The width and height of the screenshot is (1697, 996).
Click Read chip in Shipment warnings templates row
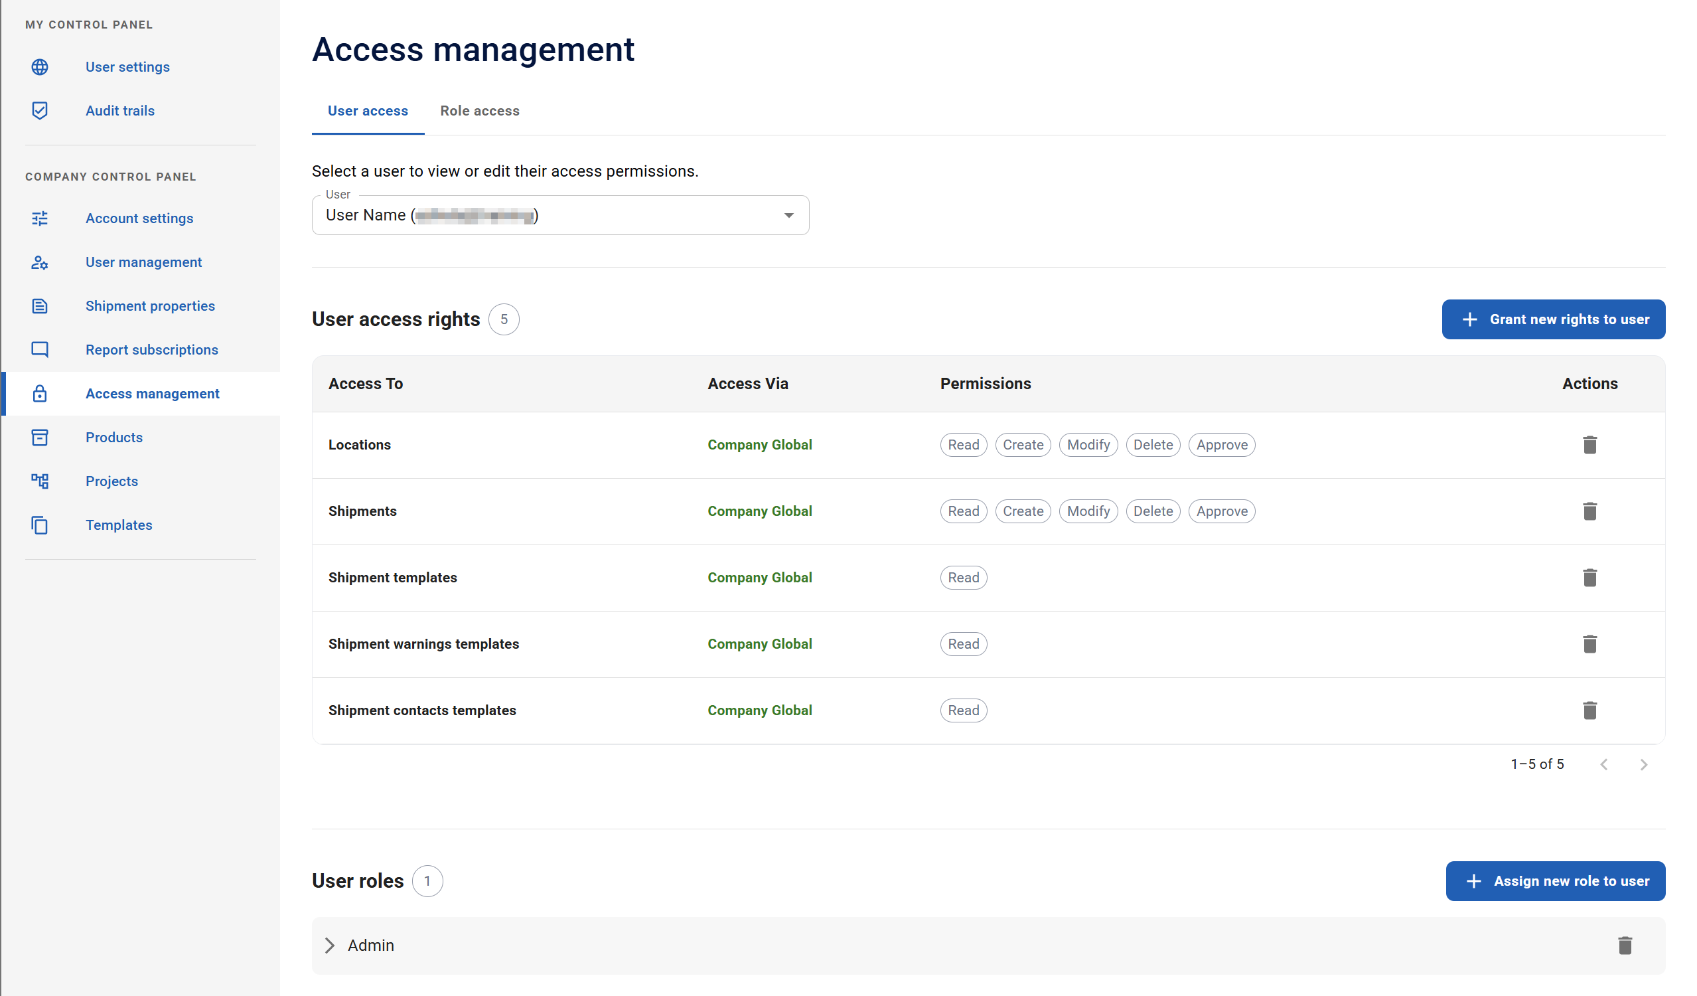(x=963, y=644)
